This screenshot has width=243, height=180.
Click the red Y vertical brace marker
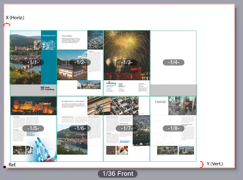(x=202, y=165)
